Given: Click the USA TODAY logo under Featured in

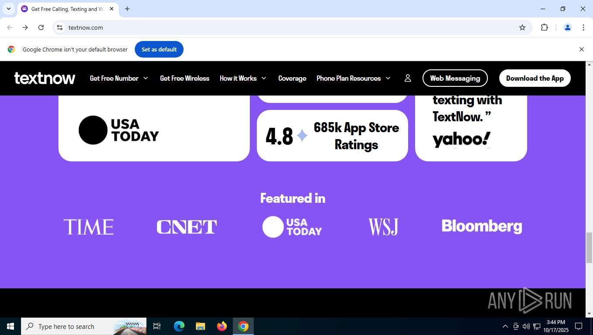Looking at the screenshot, I should 292,227.
